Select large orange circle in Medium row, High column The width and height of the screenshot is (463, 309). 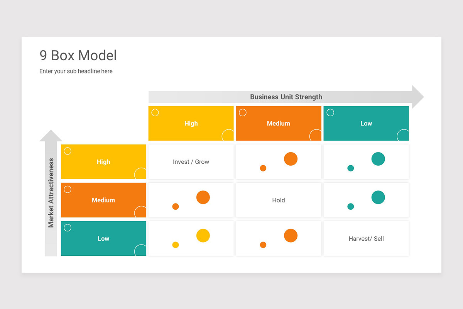(x=203, y=197)
